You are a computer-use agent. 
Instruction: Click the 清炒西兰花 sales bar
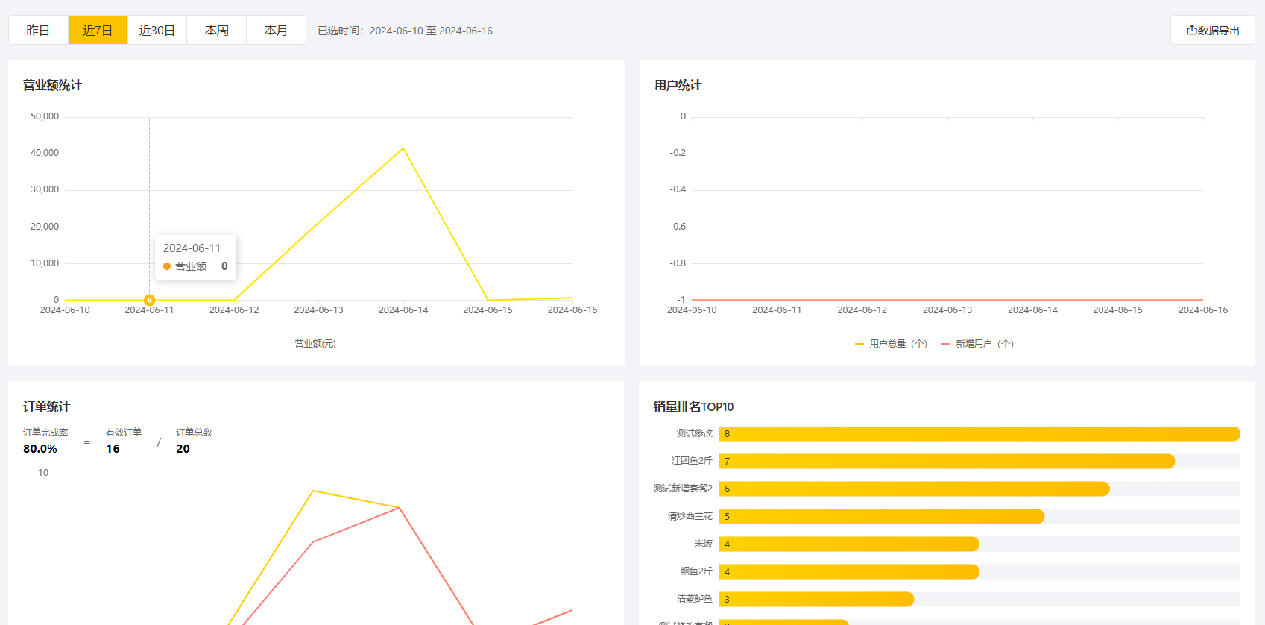pyautogui.click(x=881, y=517)
